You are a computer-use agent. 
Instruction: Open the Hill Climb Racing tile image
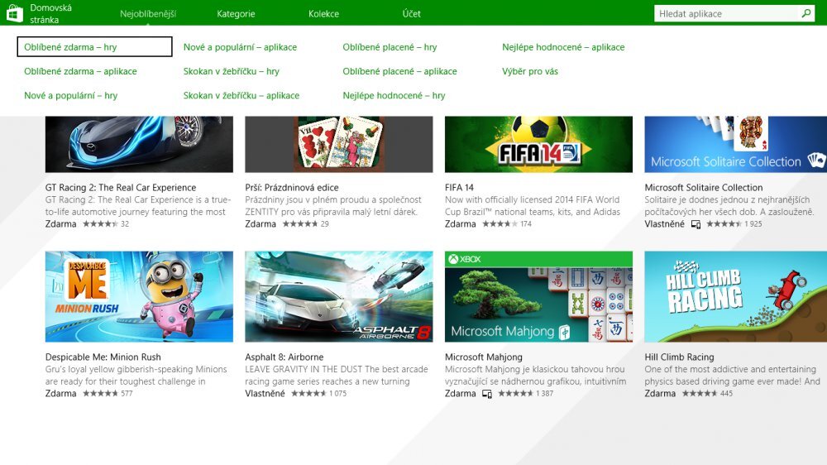[735, 296]
